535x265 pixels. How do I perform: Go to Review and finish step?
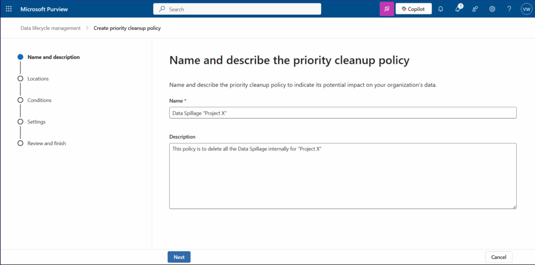click(x=46, y=143)
